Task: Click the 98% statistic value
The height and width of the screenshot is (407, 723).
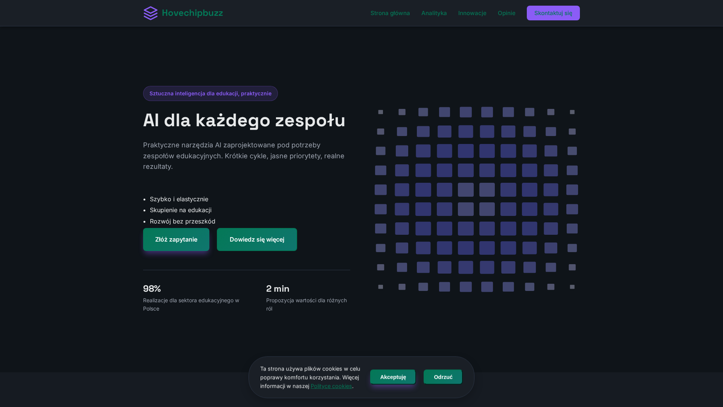Action: [152, 289]
